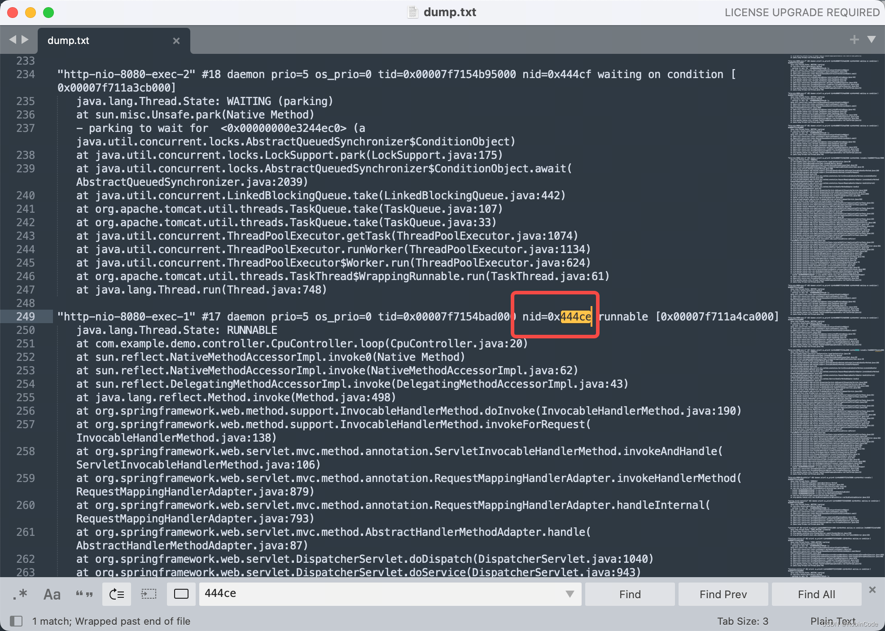Viewport: 885px width, 631px height.
Task: Click the Find All button
Action: pyautogui.click(x=816, y=594)
